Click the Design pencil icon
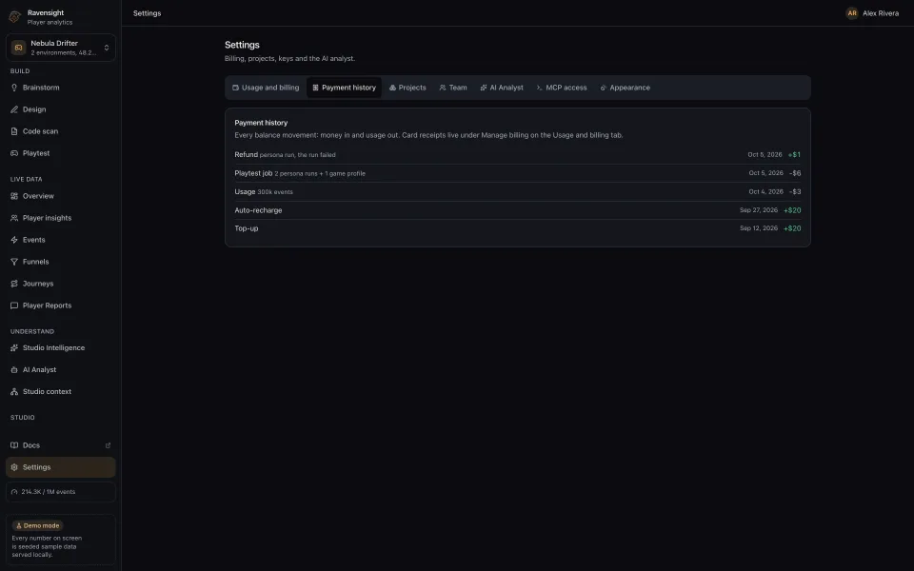914x571 pixels. [x=14, y=109]
